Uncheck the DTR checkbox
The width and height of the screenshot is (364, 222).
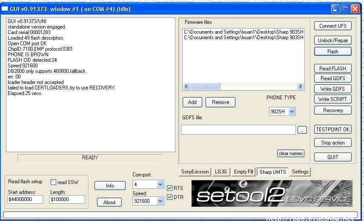point(170,197)
